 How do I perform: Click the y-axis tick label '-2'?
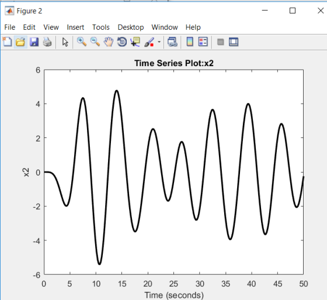tap(36, 206)
